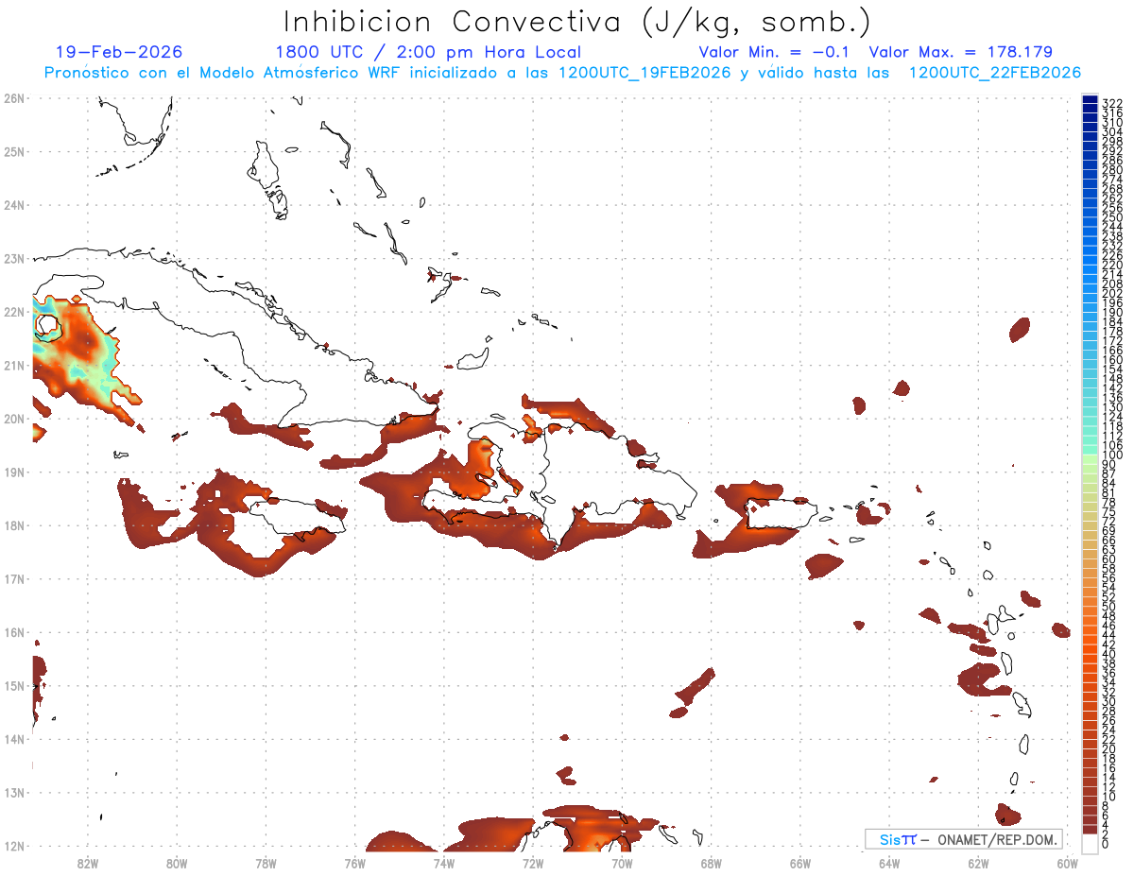Click the 18N latitude label
The image size is (1134, 876).
(x=14, y=525)
